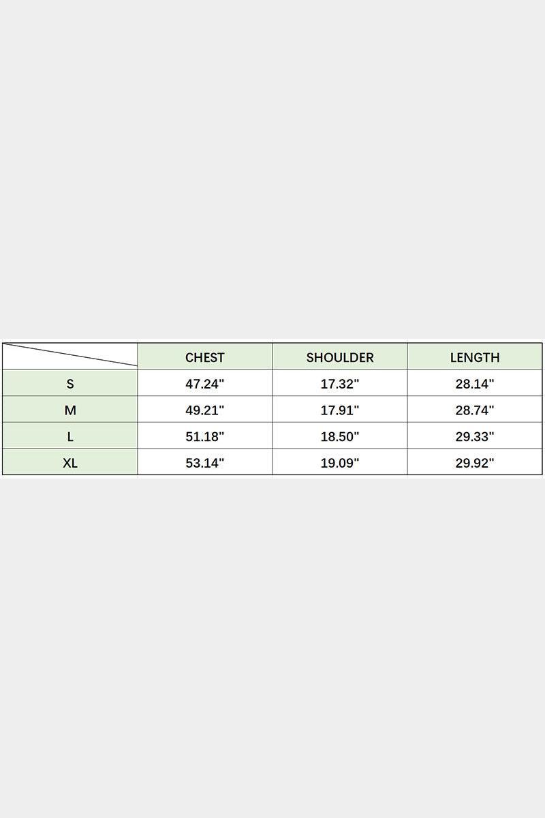545x818 pixels.
Task: Click the 51.18" chest cell
Action: point(204,437)
